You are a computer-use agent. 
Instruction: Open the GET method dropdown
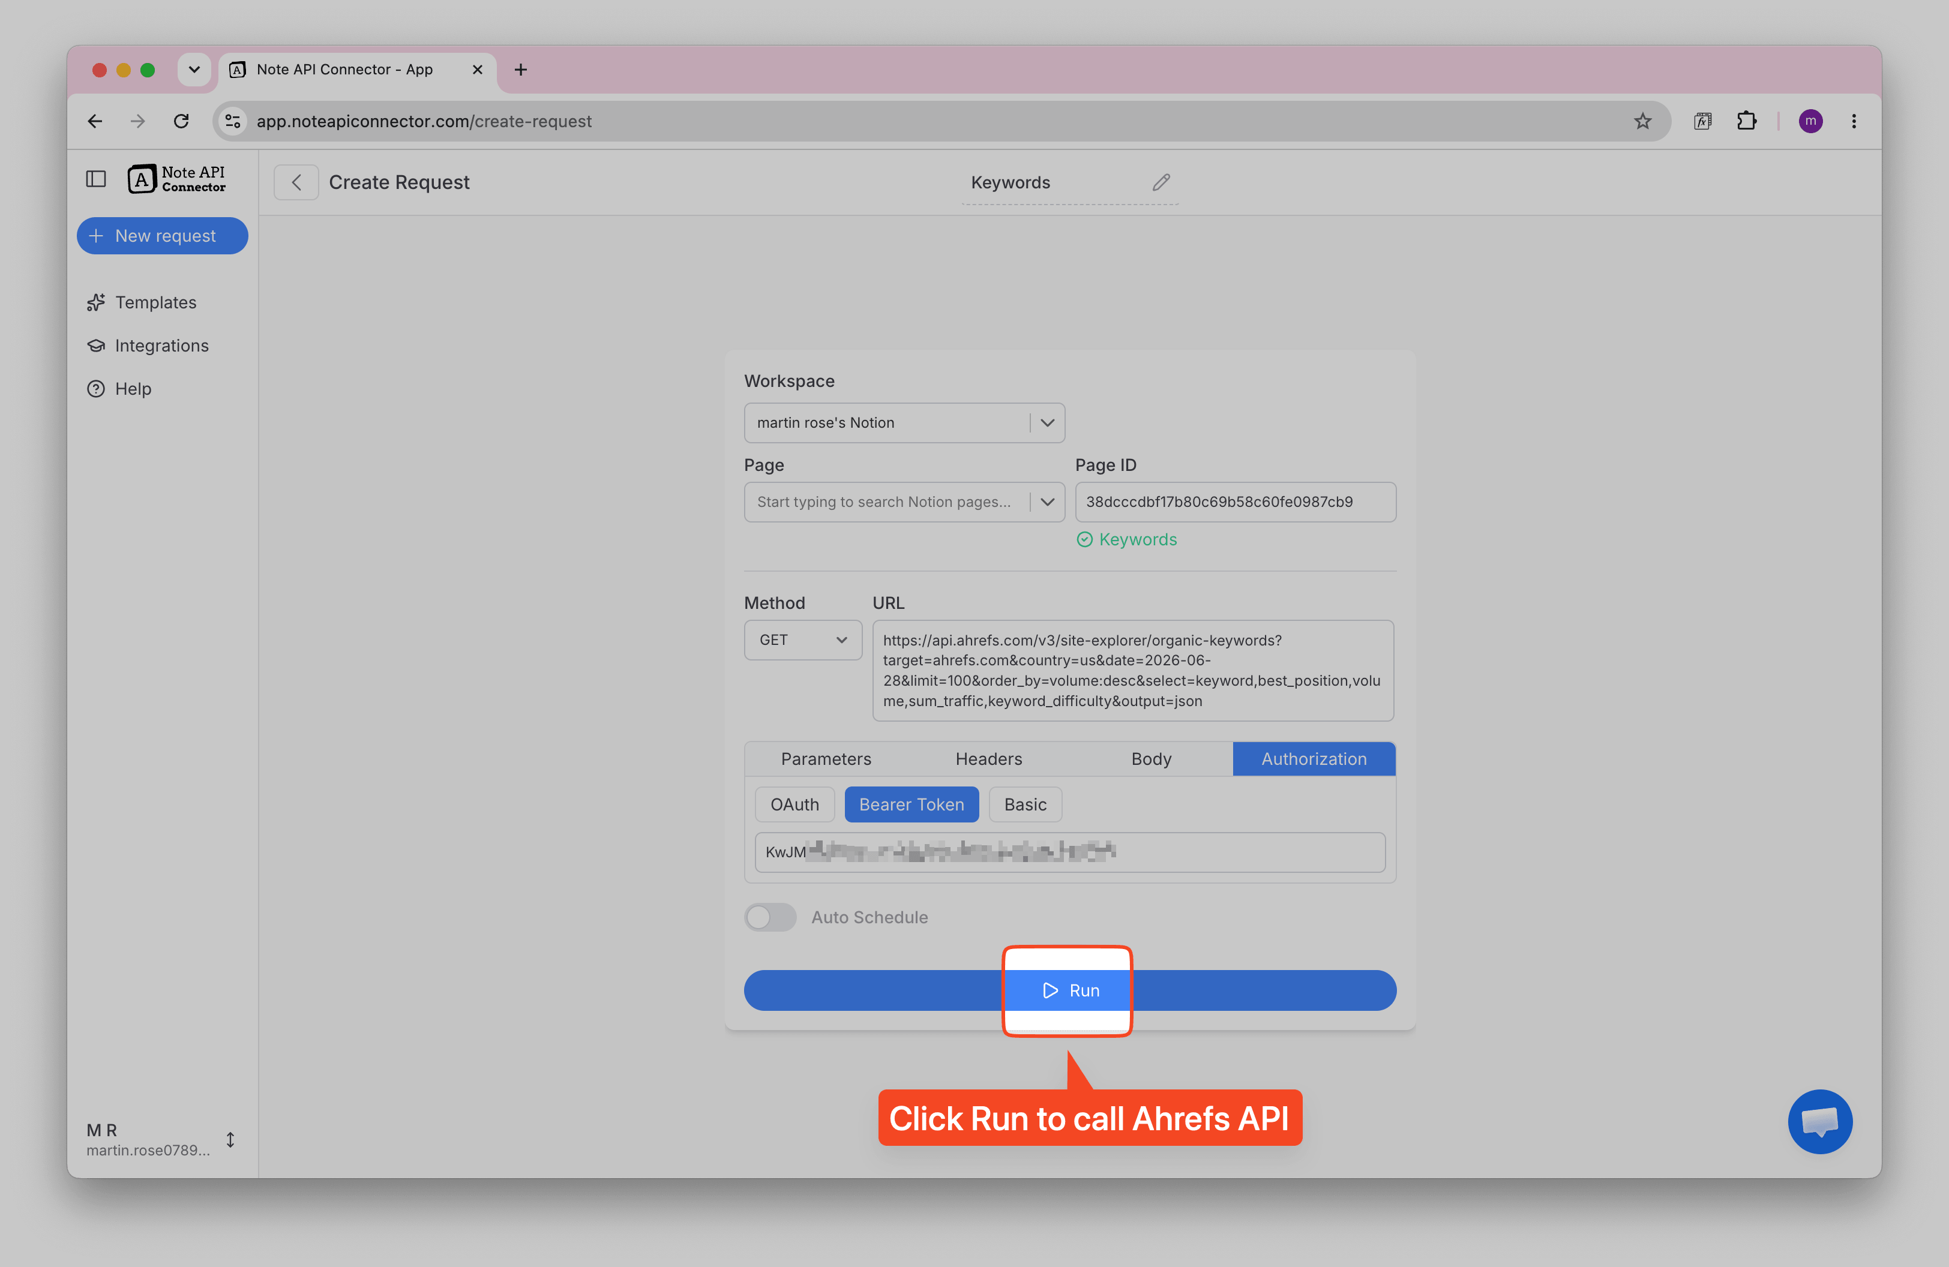pos(802,640)
